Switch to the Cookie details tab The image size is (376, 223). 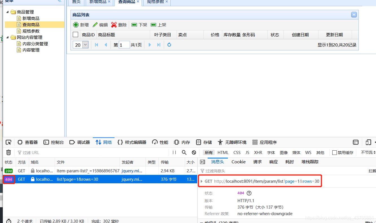tap(239, 162)
